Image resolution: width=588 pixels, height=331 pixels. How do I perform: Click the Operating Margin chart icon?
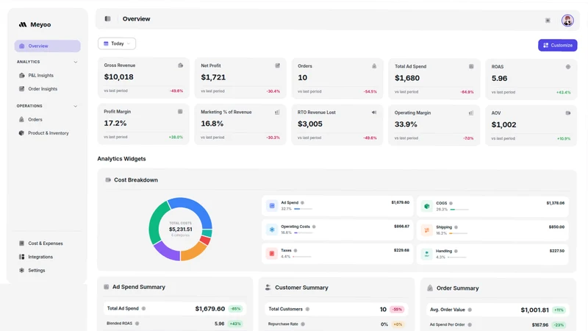(x=471, y=113)
